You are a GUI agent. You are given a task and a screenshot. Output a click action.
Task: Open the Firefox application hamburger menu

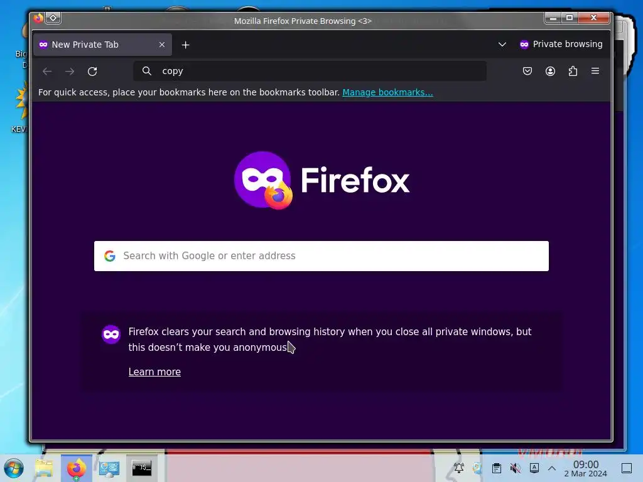(x=595, y=71)
